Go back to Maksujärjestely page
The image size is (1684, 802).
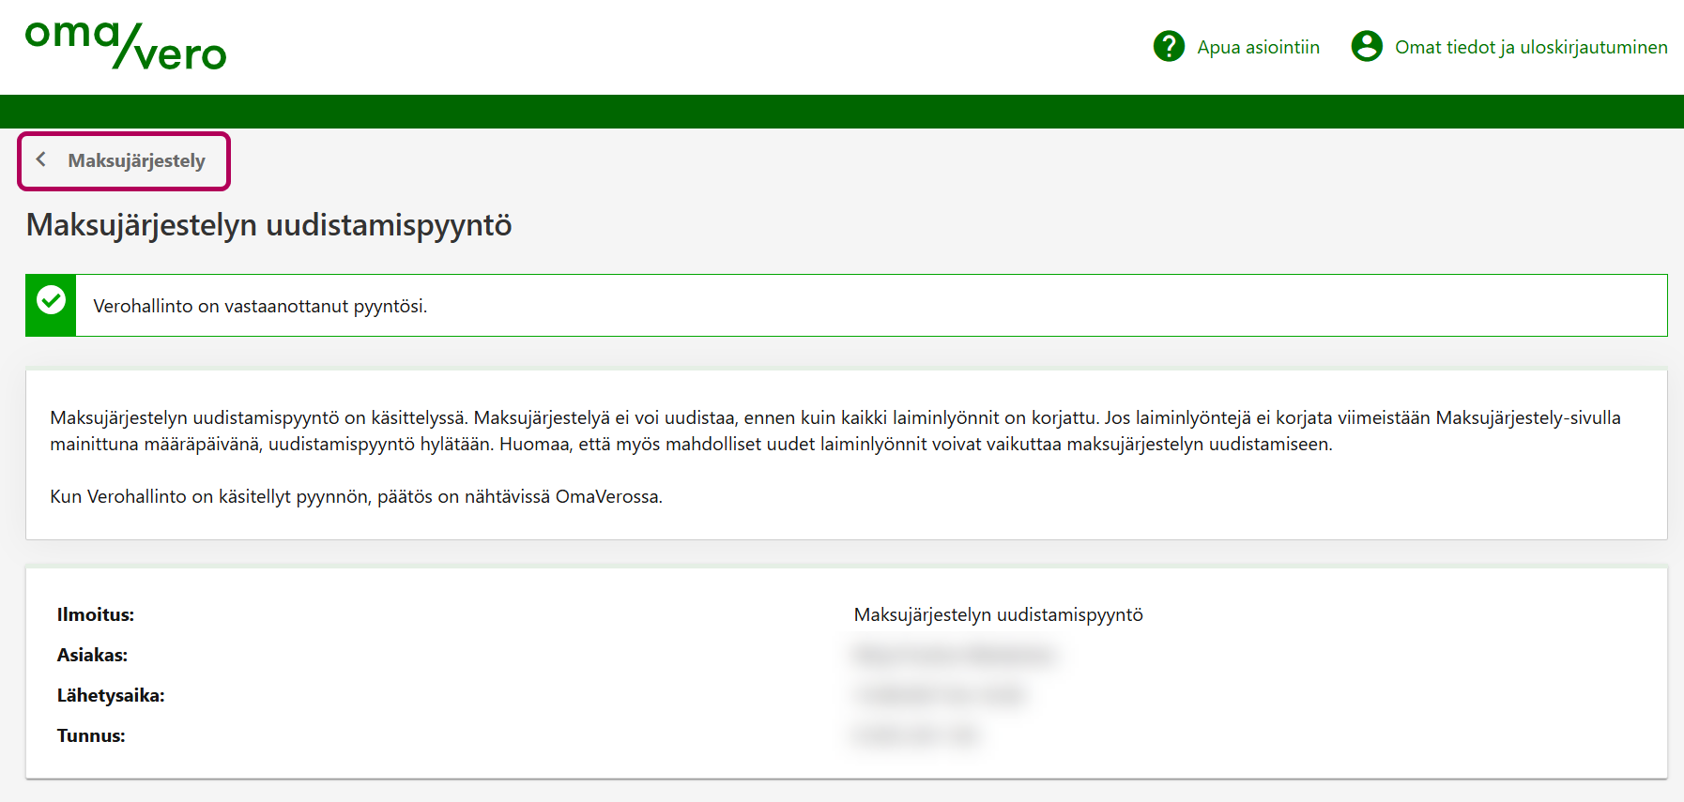click(136, 161)
